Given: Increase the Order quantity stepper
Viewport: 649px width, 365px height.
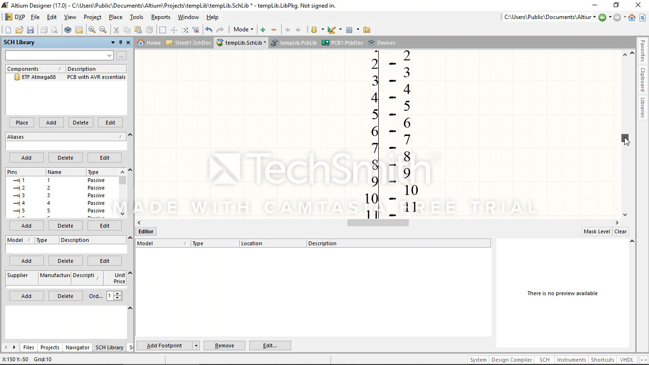Looking at the screenshot, I should pos(118,294).
